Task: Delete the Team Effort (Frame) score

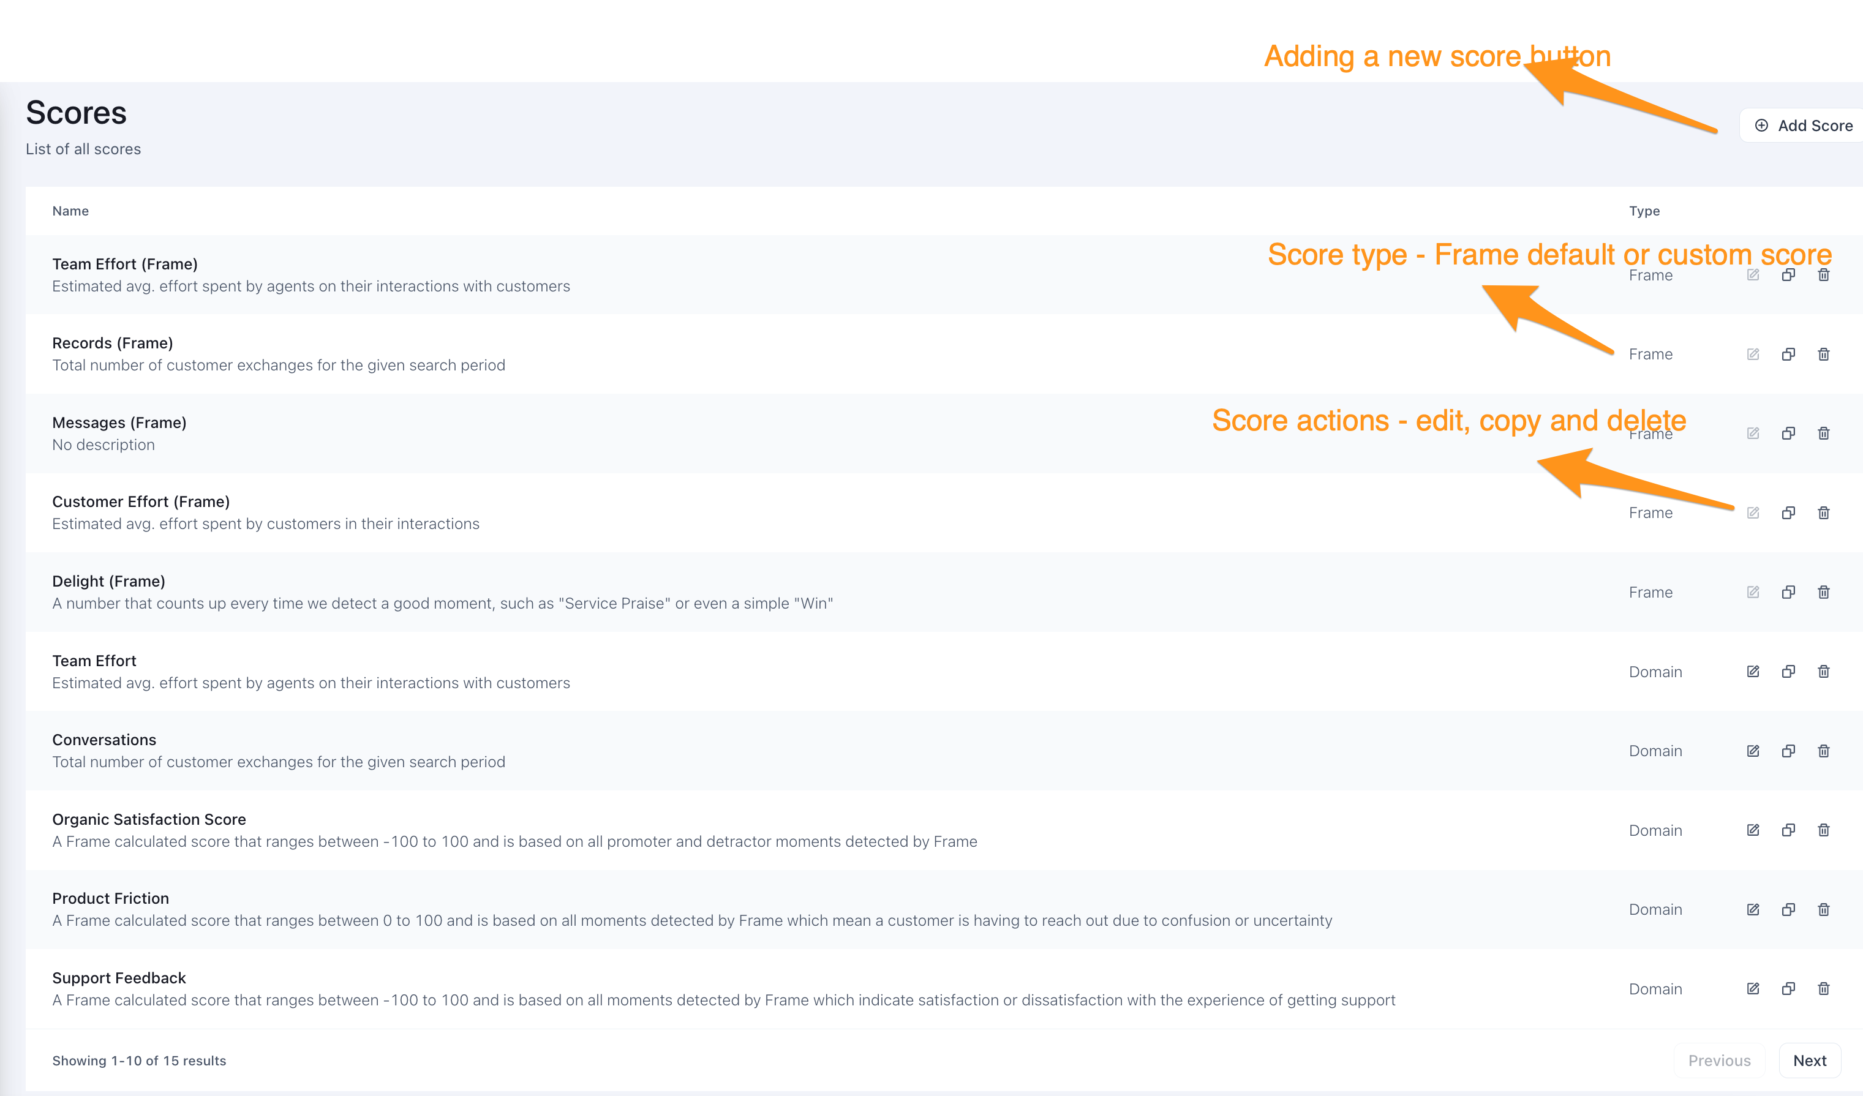Action: click(x=1824, y=275)
